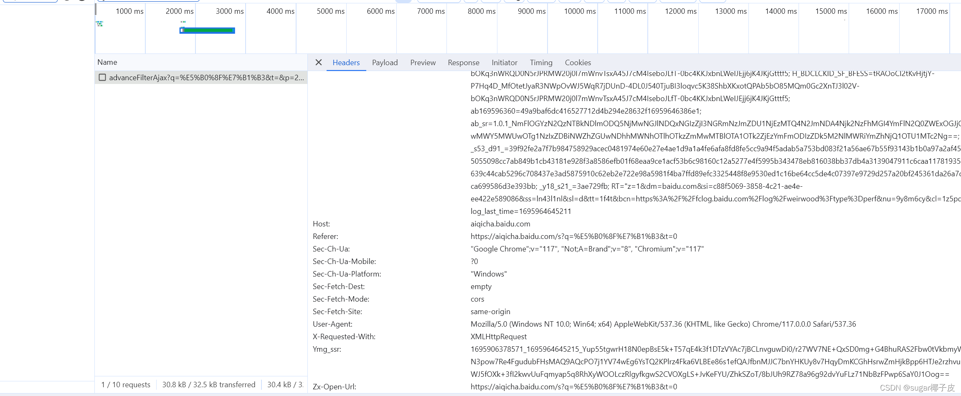This screenshot has height=396, width=961.
Task: Click the 3000 ms timeline label
Action: coord(230,11)
